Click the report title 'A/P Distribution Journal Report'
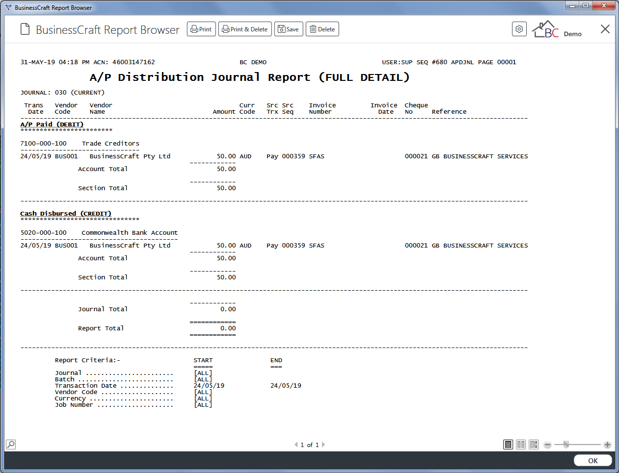The width and height of the screenshot is (619, 473). 200,77
